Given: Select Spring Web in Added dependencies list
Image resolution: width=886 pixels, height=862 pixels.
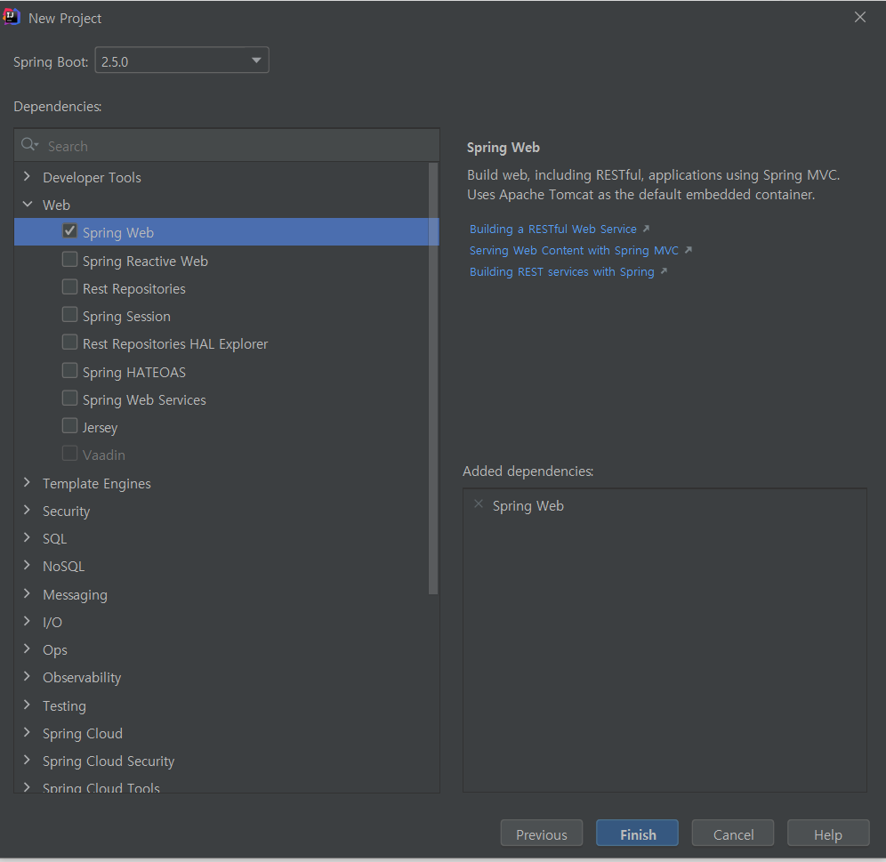Looking at the screenshot, I should (528, 506).
